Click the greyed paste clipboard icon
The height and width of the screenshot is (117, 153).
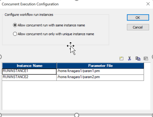[x=146, y=58]
